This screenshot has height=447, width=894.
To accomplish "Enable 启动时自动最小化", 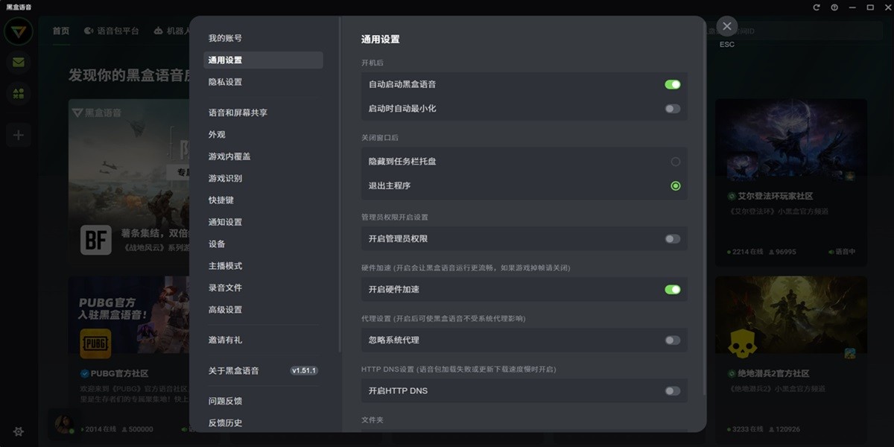I will [x=673, y=109].
